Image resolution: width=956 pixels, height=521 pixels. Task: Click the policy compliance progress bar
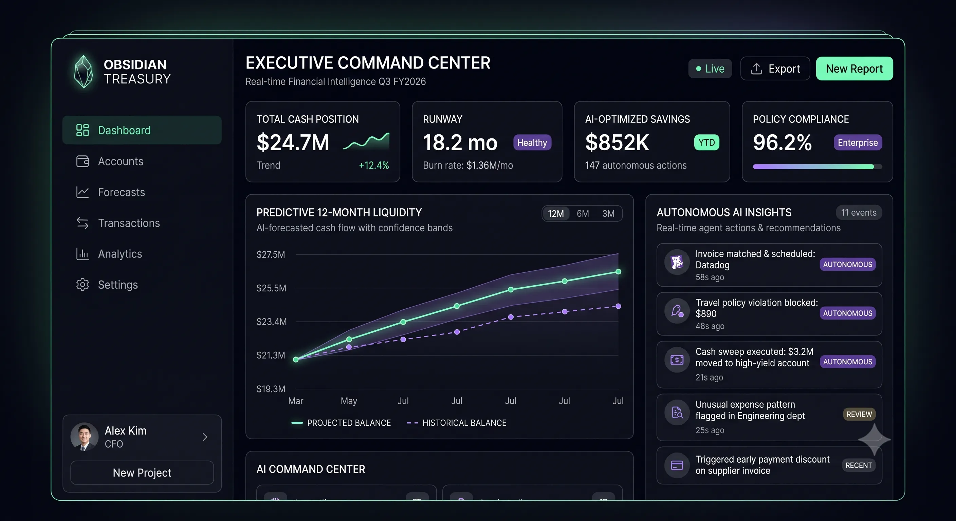[x=817, y=167]
